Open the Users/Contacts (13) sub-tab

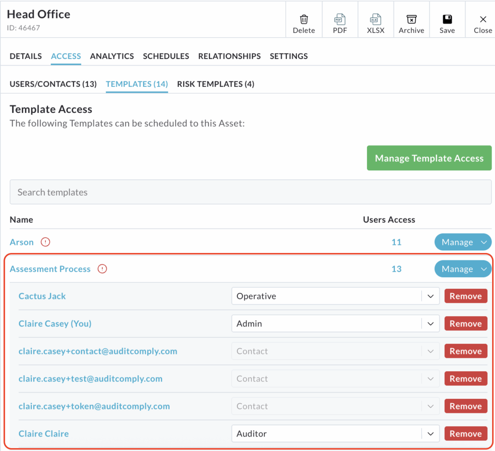pyautogui.click(x=53, y=84)
